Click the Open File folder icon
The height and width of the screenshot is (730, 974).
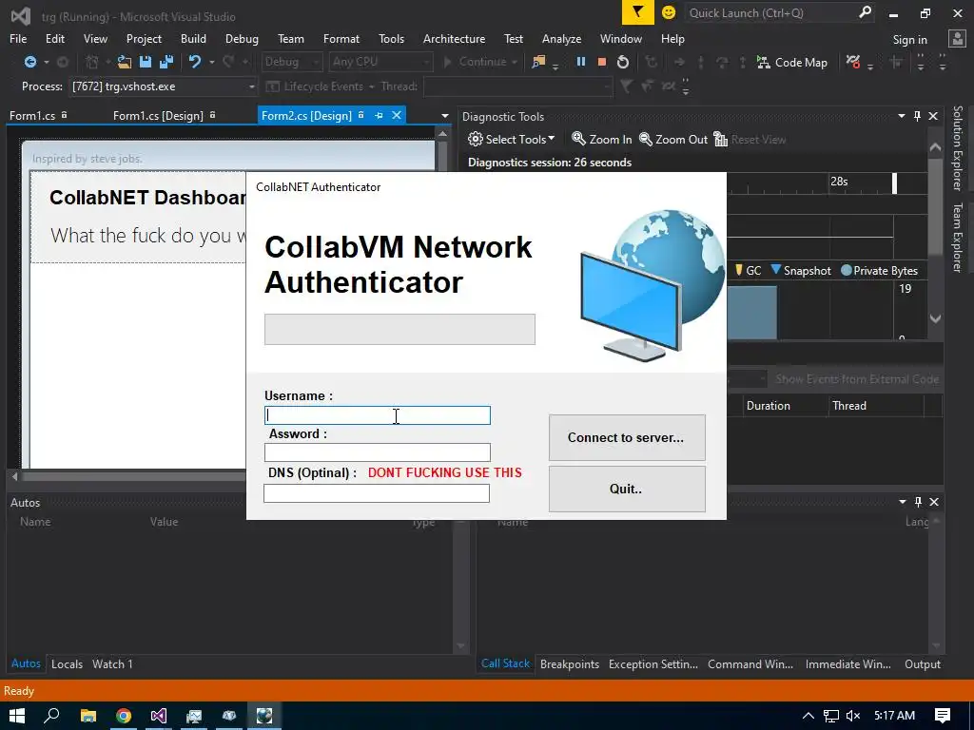click(125, 62)
